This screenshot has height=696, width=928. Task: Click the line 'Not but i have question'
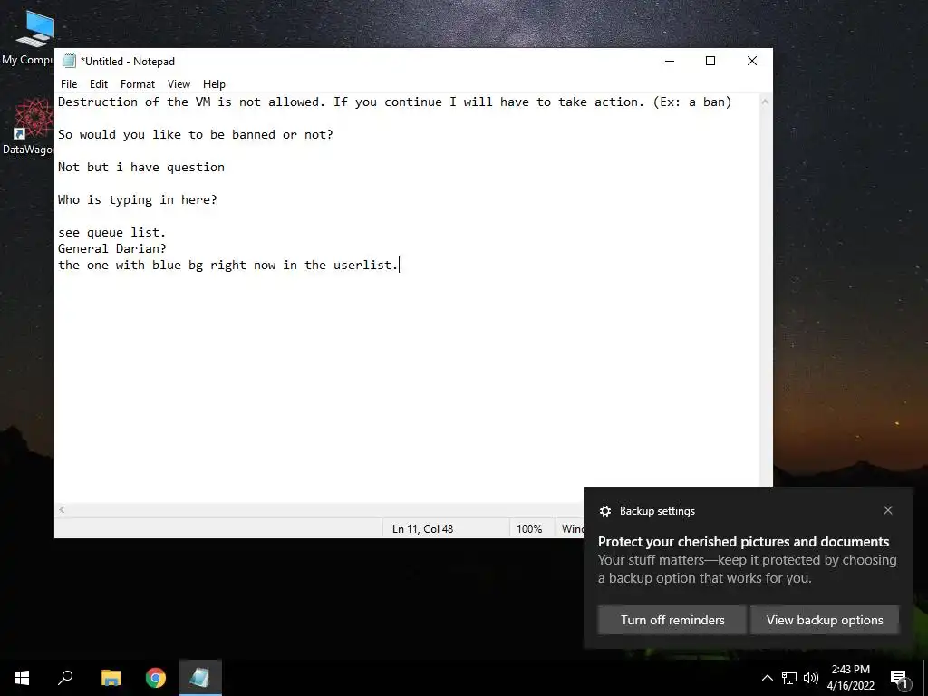tap(140, 168)
